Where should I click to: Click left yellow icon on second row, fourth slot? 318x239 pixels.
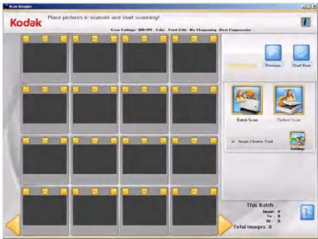[176, 89]
